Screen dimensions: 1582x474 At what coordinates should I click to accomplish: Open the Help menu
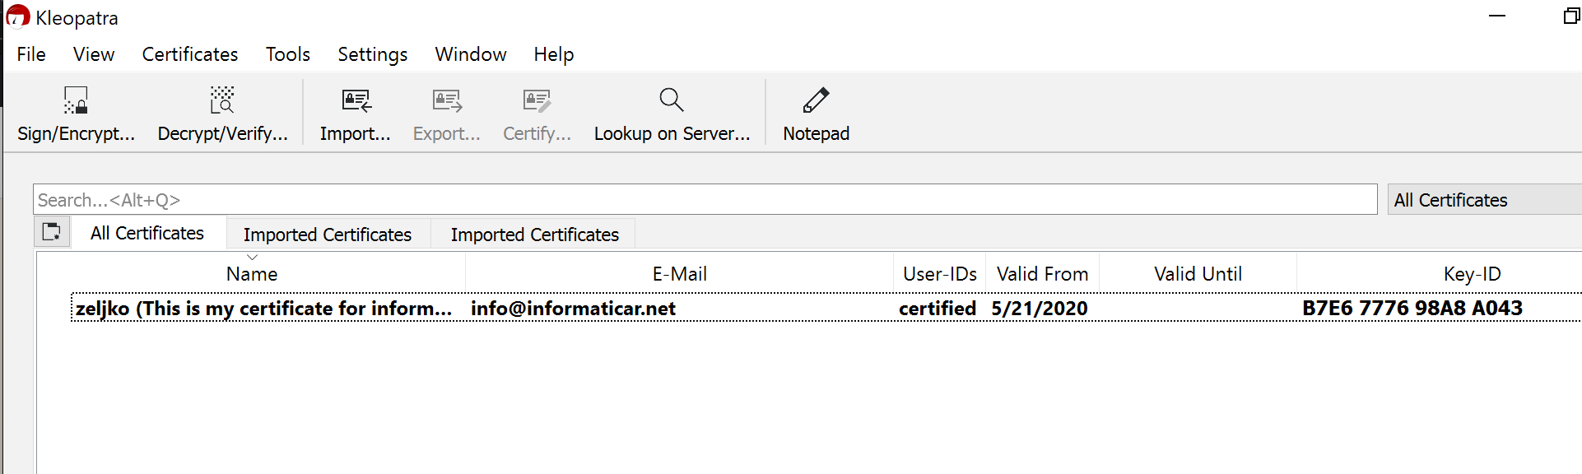coord(554,54)
